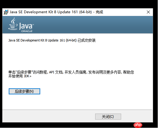Click the title bar text 'Java SE Development Kit 8 Update 161 (64-bit) - 完成'

click(56, 12)
